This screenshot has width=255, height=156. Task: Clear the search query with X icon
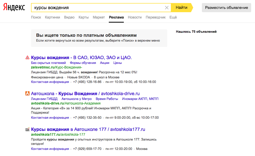coord(167,8)
